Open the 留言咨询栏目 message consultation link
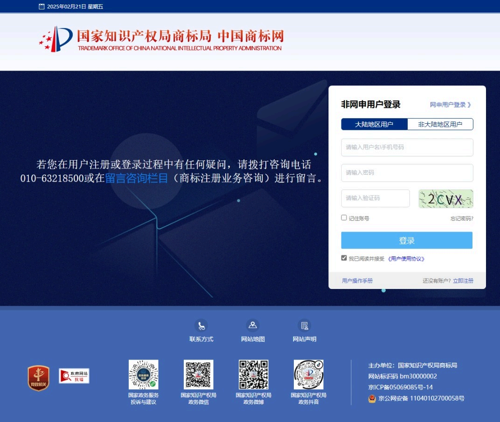500x422 pixels. point(137,178)
